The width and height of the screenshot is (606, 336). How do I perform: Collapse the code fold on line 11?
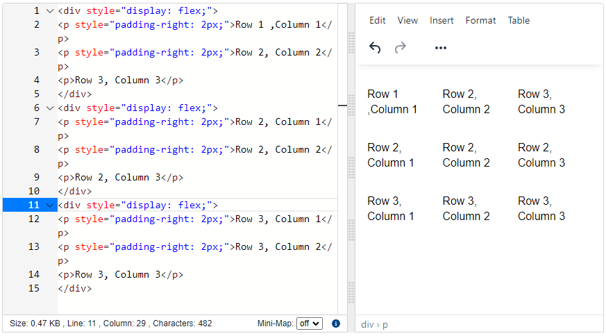tap(50, 205)
